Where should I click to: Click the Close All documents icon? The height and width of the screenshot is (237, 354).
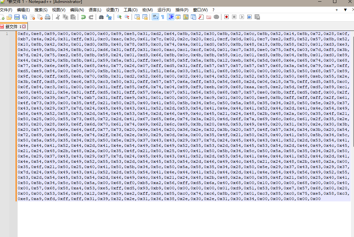(x=40, y=17)
